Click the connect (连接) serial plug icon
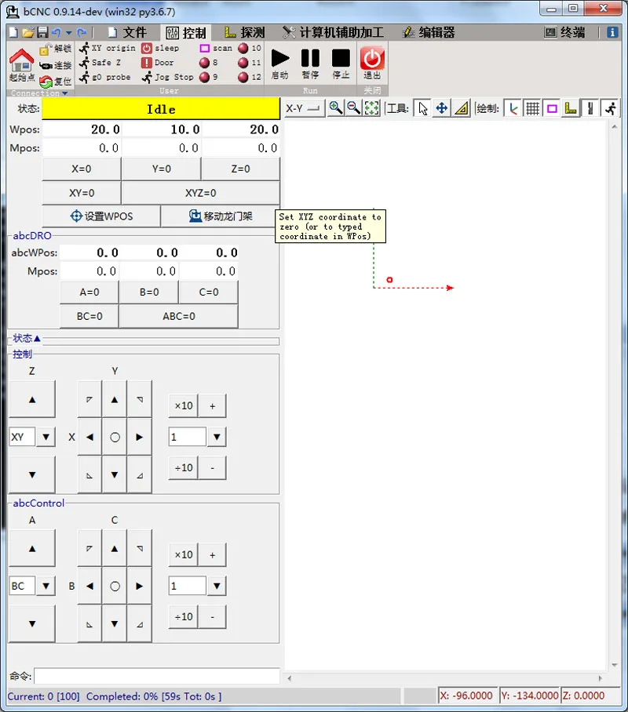Image resolution: width=628 pixels, height=712 pixels. click(46, 66)
